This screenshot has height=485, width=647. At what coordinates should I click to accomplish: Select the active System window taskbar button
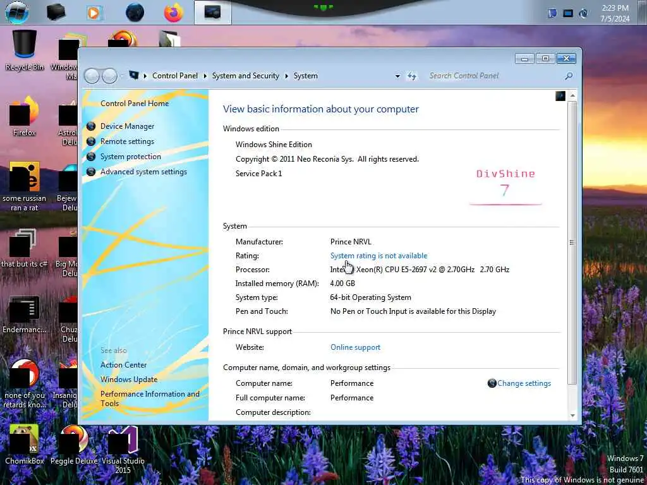[x=212, y=13]
